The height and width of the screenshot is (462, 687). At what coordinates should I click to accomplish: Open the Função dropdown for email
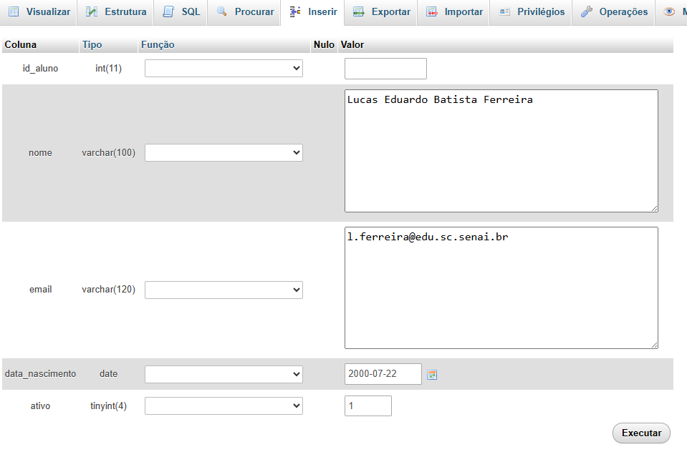coord(223,290)
